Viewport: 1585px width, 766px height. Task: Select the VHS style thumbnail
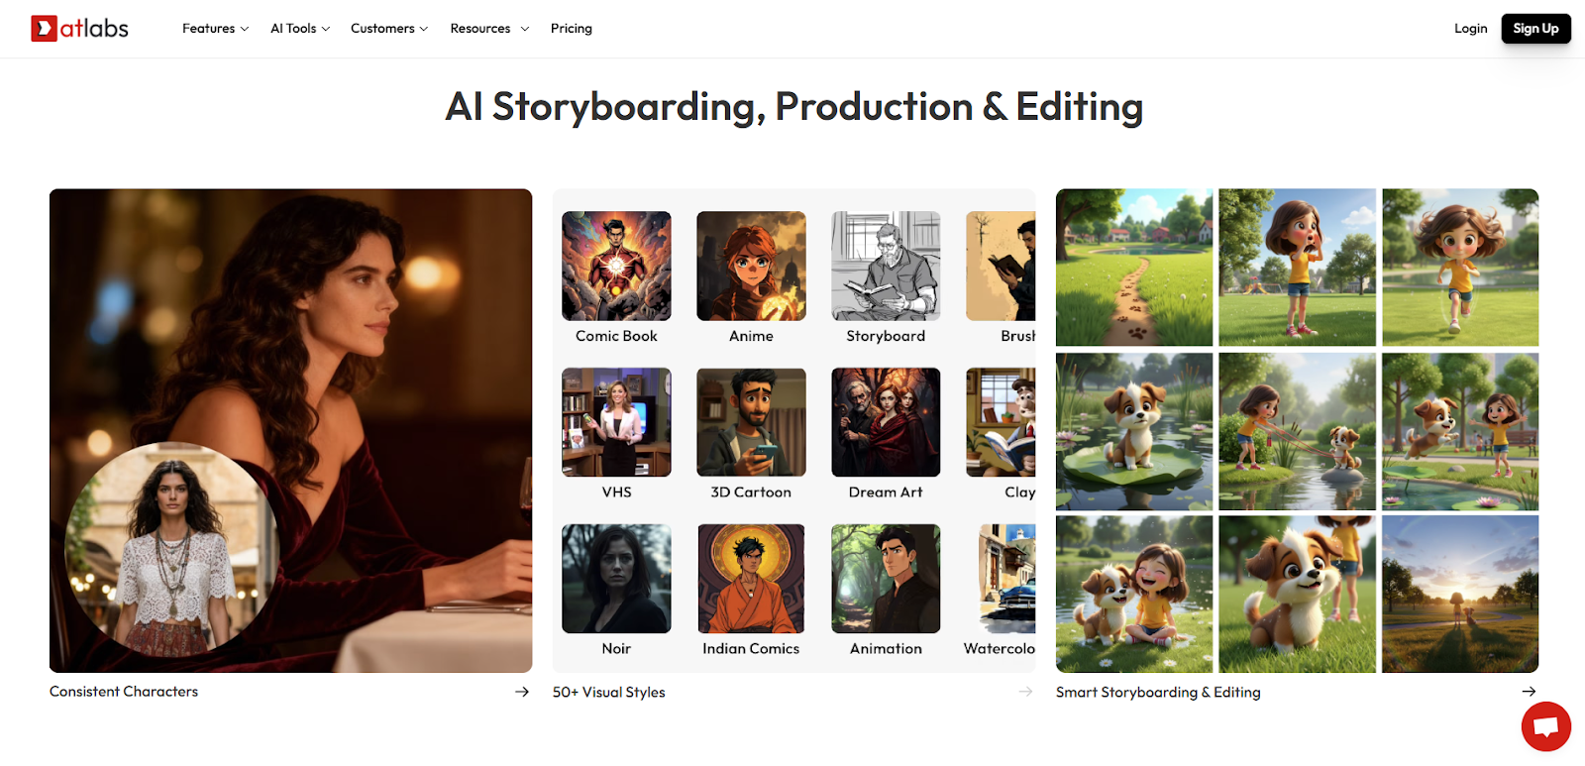coord(616,422)
